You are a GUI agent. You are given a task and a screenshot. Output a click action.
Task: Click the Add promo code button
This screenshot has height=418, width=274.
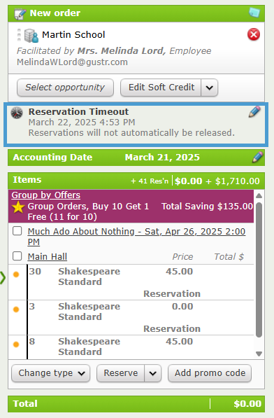coord(210,373)
